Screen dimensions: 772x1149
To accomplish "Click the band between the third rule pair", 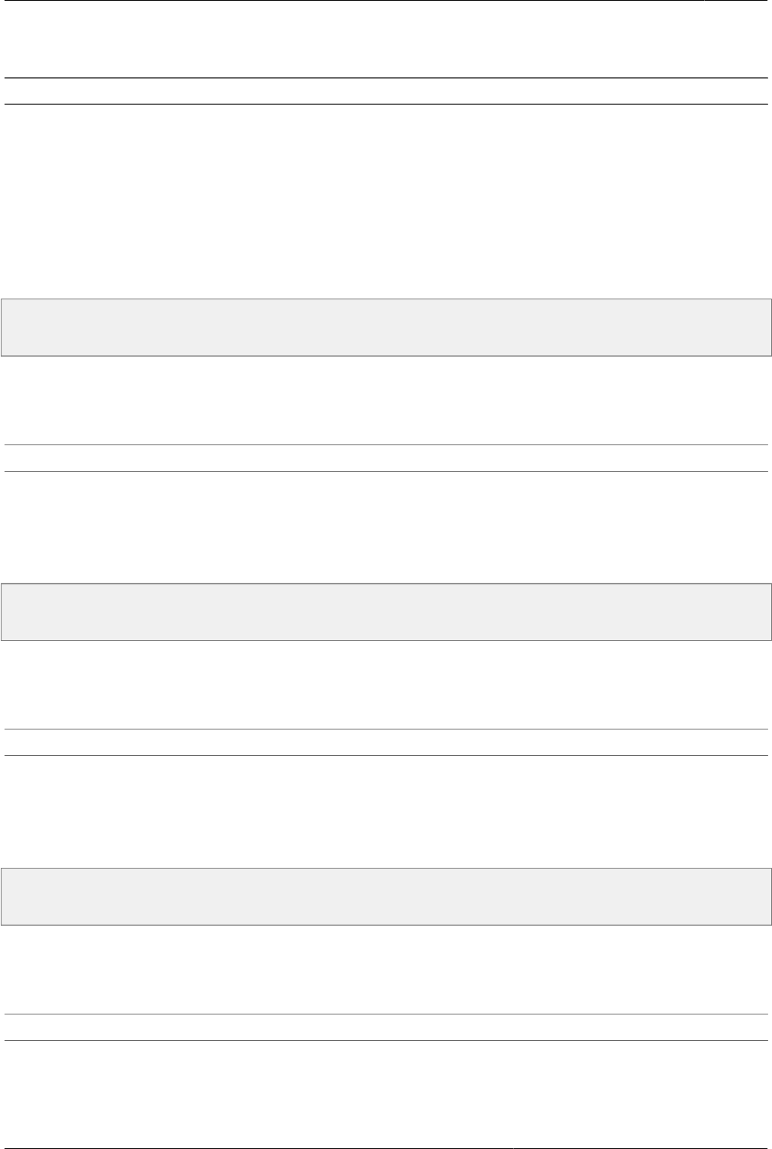I will click(385, 742).
